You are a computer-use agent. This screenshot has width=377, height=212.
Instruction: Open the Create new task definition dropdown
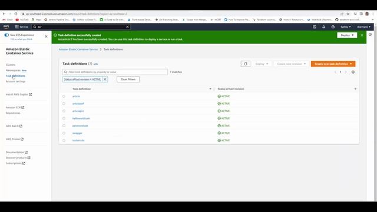pos(333,64)
